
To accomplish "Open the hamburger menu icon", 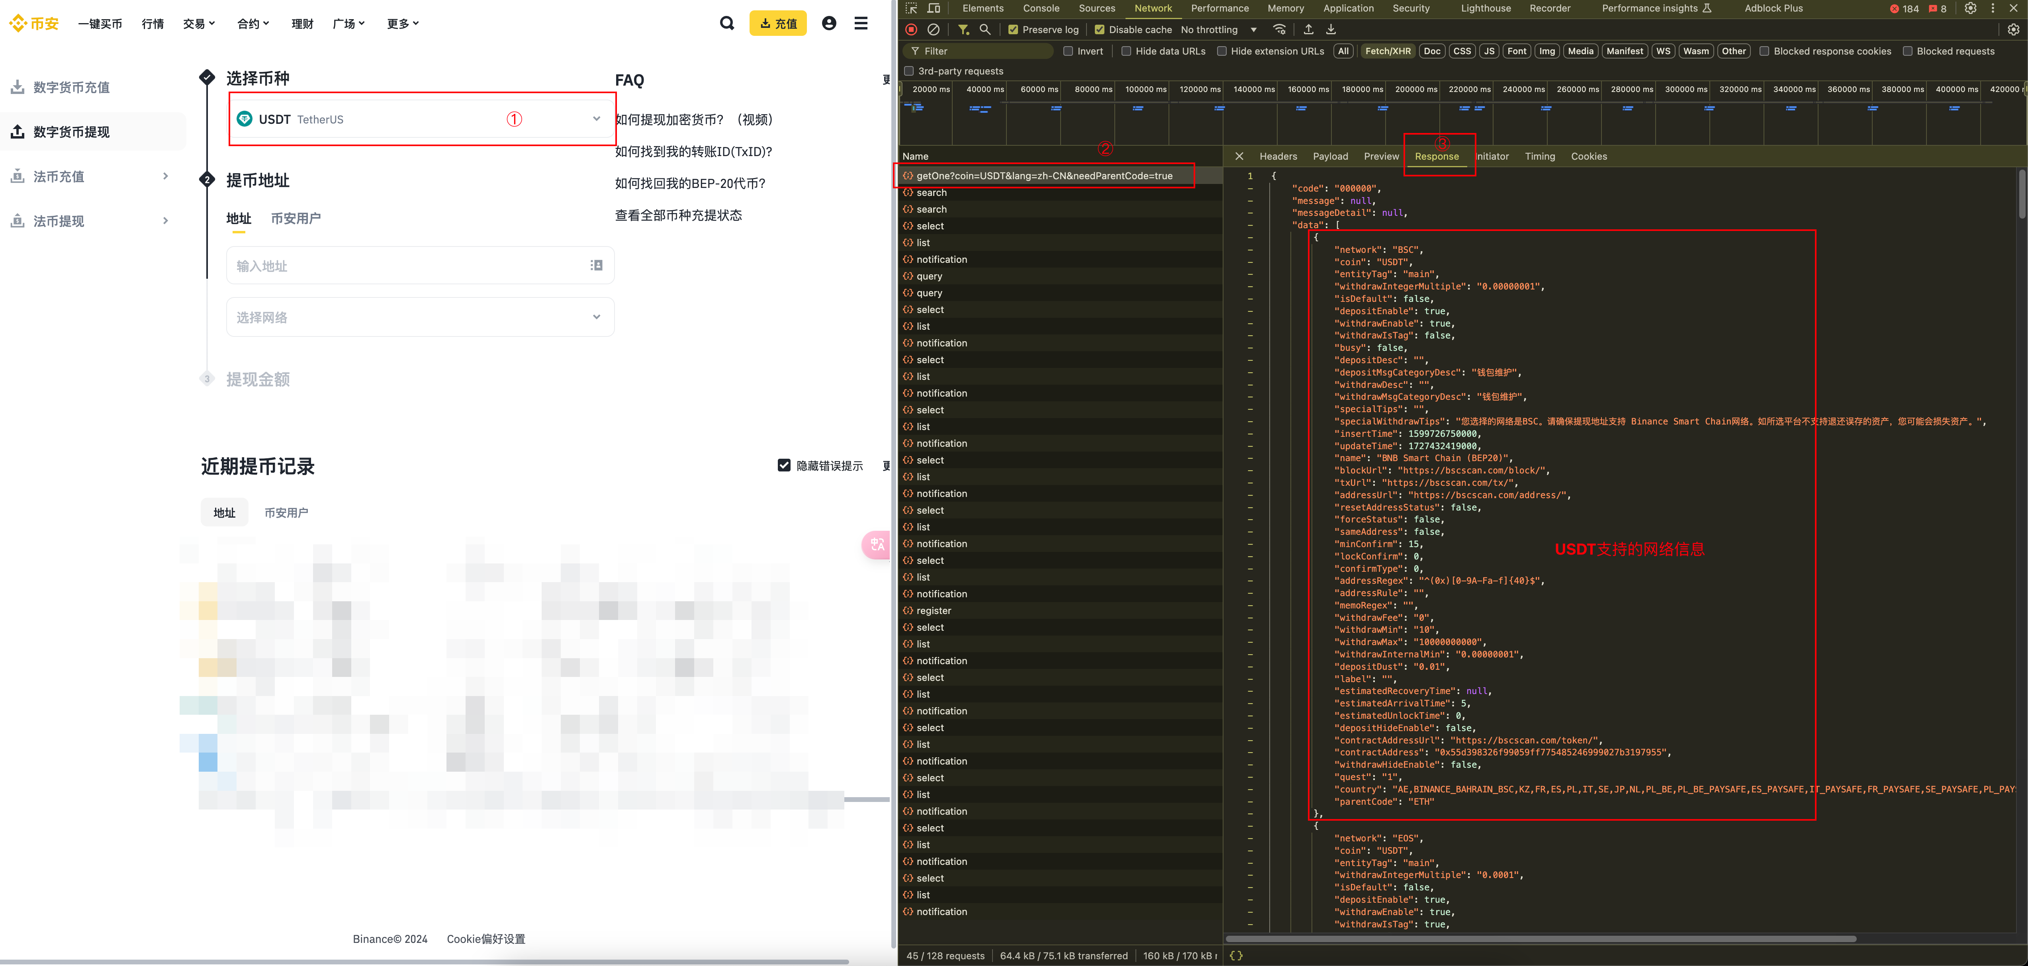I will [861, 23].
